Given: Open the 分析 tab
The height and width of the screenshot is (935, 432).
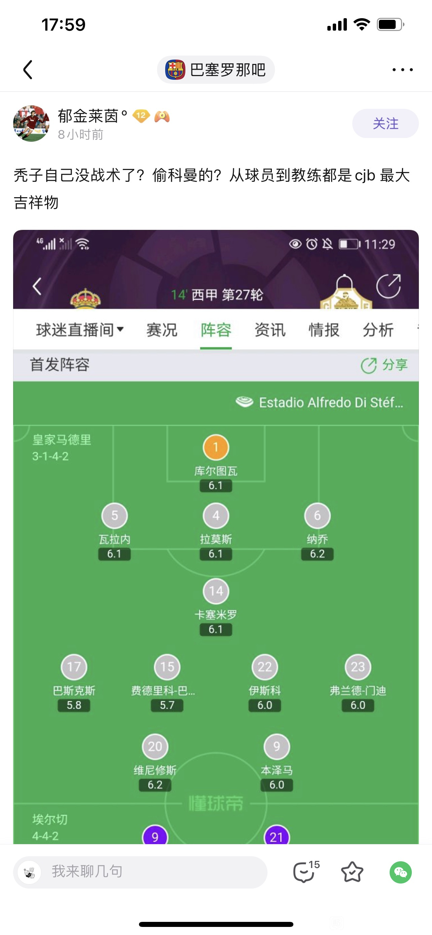Looking at the screenshot, I should pos(378,330).
